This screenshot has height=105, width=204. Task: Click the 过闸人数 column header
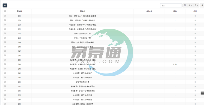click(149, 11)
